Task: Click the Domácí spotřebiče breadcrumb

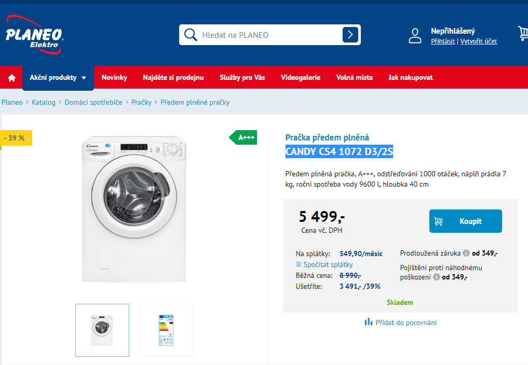Action: [93, 102]
